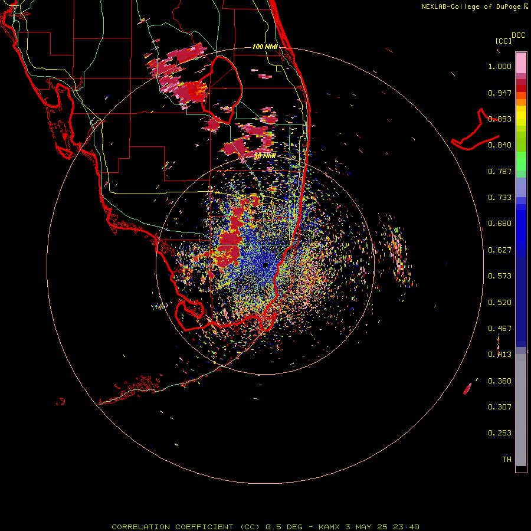Pick the bright green band on CC scale
The image size is (531, 531).
pos(521,161)
